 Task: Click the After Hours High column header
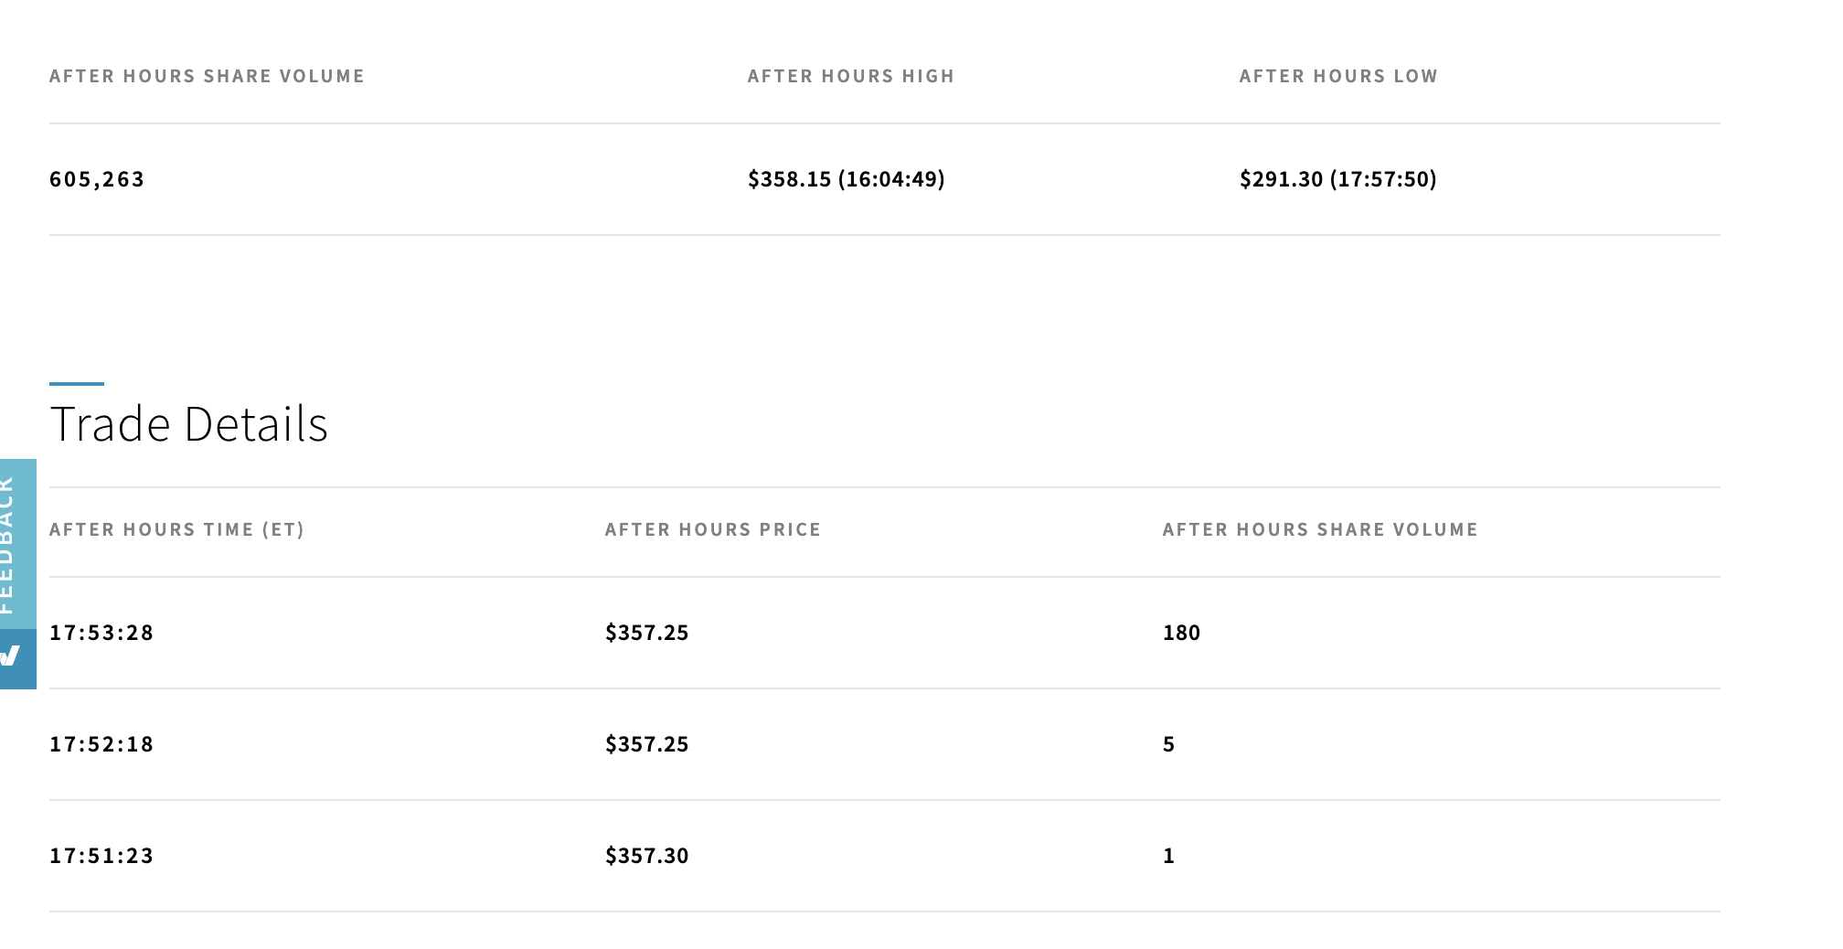tap(850, 77)
